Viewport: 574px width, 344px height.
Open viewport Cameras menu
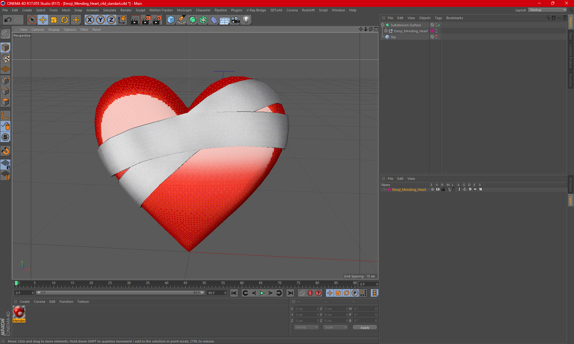tap(38, 30)
